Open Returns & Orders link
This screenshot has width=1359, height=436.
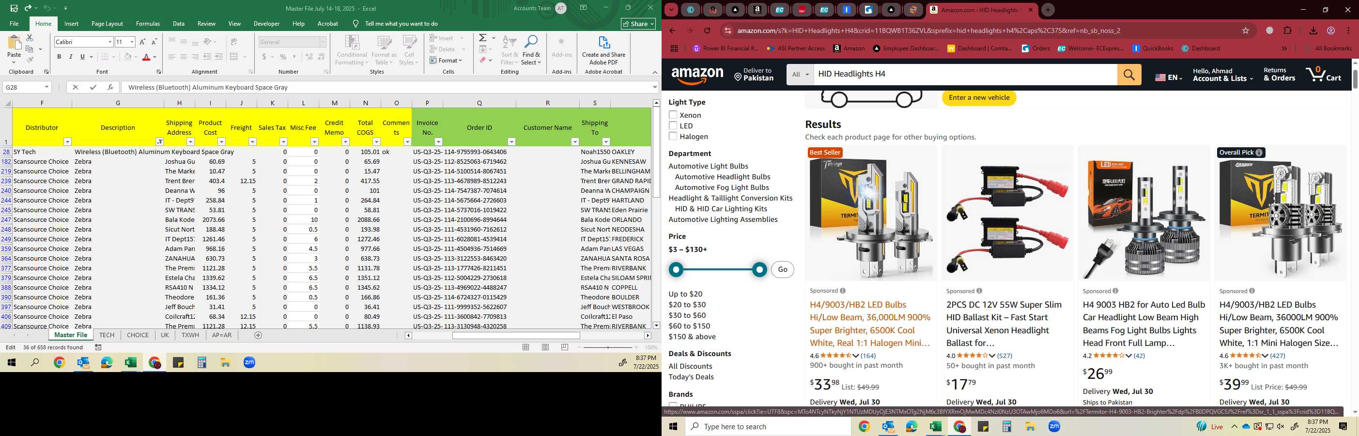click(x=1279, y=75)
